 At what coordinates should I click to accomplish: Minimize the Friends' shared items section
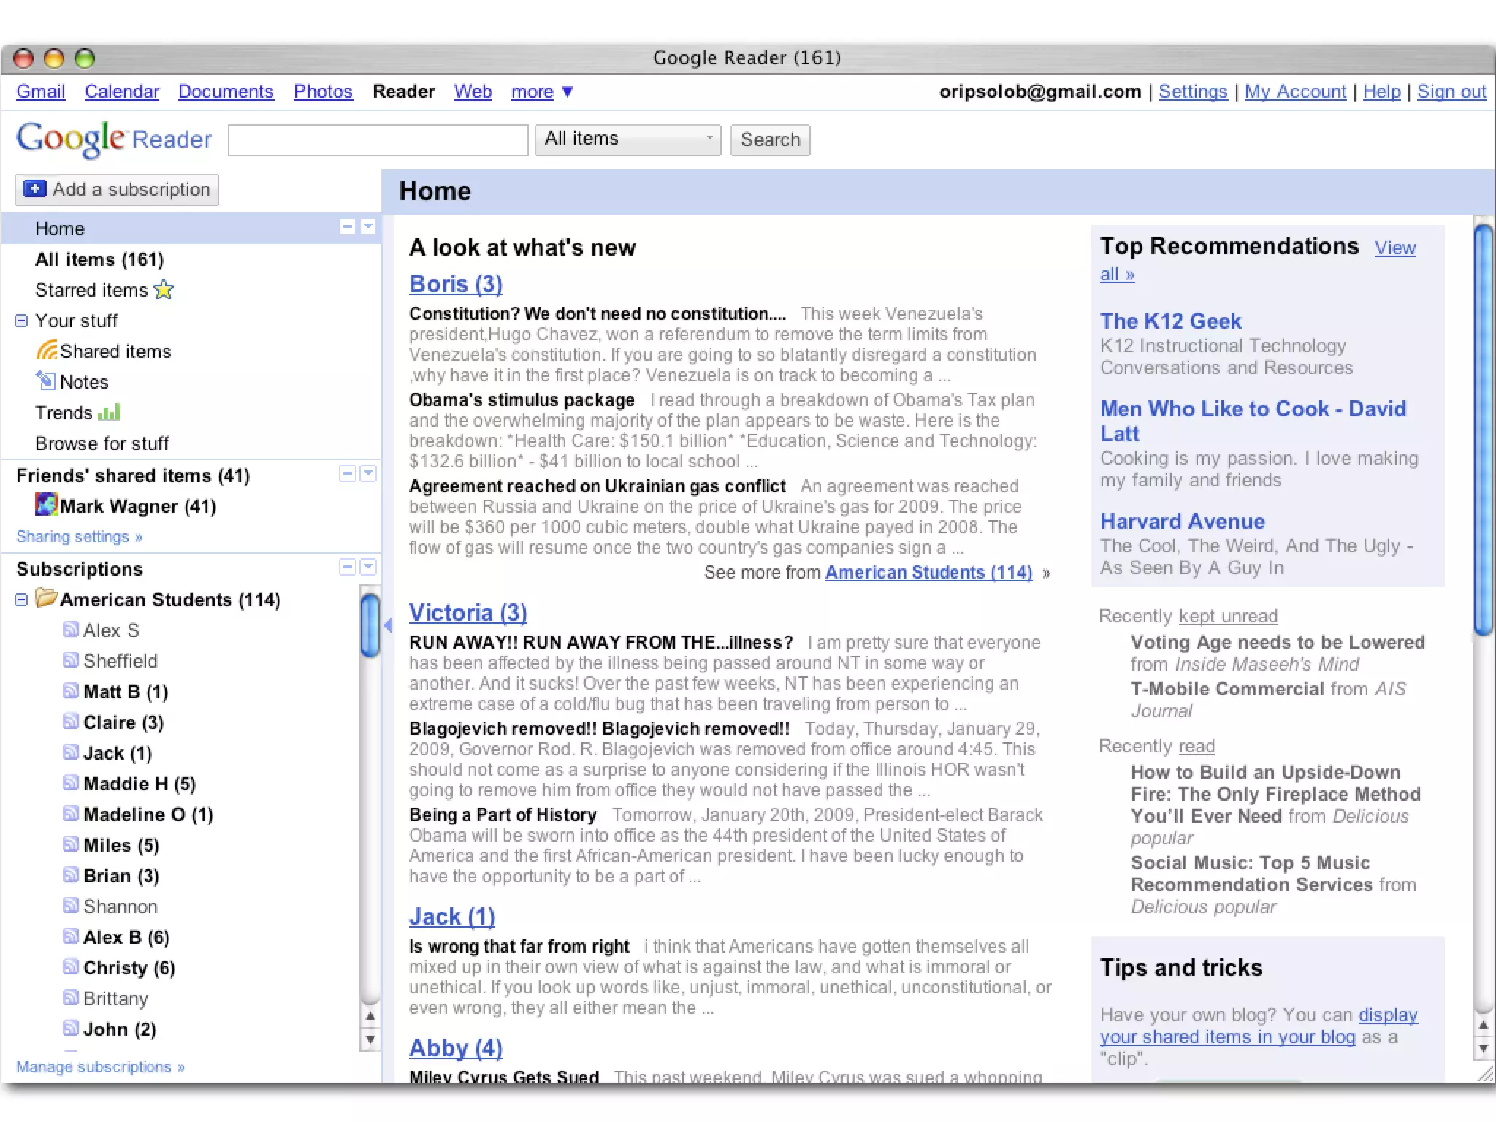coord(348,474)
